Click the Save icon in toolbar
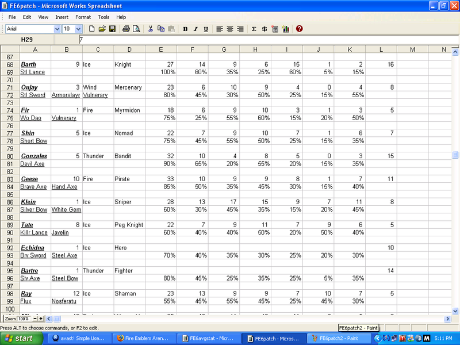This screenshot has height=345, width=460. click(112, 29)
